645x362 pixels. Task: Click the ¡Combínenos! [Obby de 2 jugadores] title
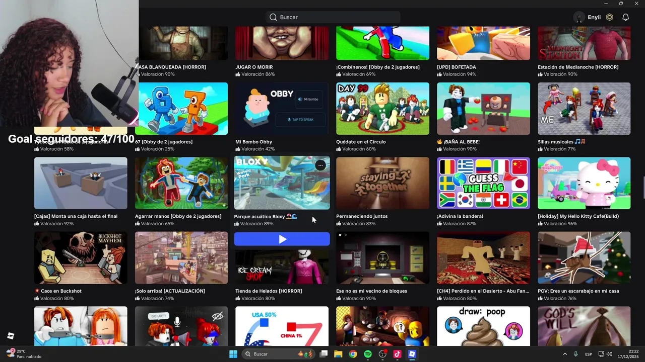(378, 67)
